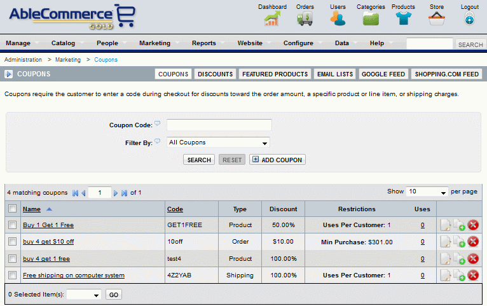The height and width of the screenshot is (306, 487).
Task: Delete the buy 4 get 1 free coupon
Action: (473, 258)
